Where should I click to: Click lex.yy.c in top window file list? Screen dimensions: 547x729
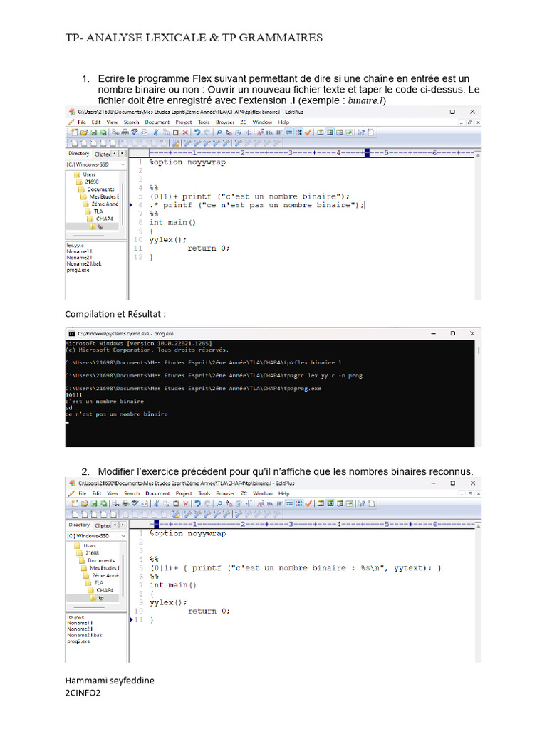[x=75, y=246]
